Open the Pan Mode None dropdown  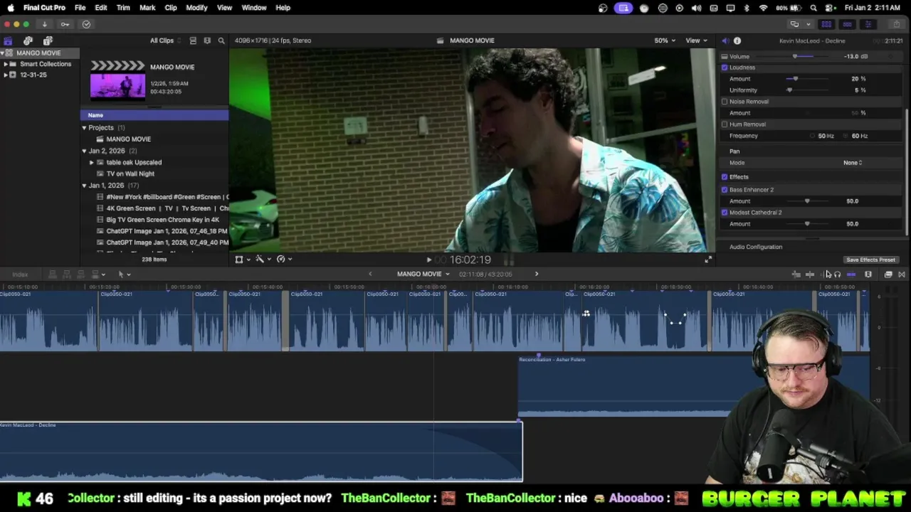tap(853, 163)
